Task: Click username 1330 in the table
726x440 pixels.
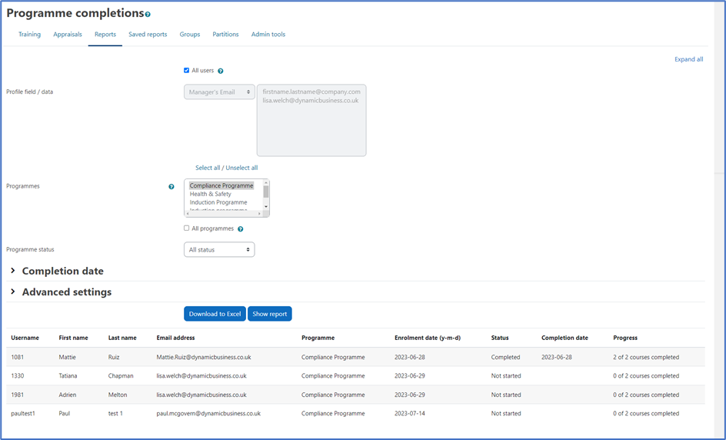Action: pos(18,376)
